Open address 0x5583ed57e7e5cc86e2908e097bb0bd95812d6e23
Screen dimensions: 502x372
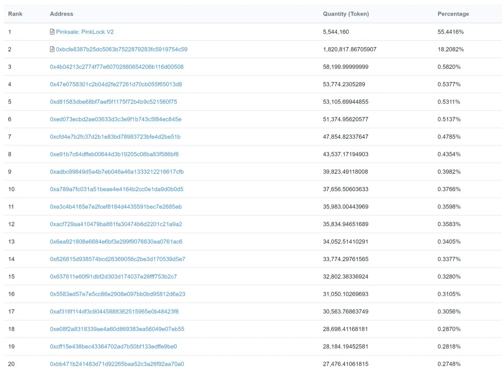[117, 293]
